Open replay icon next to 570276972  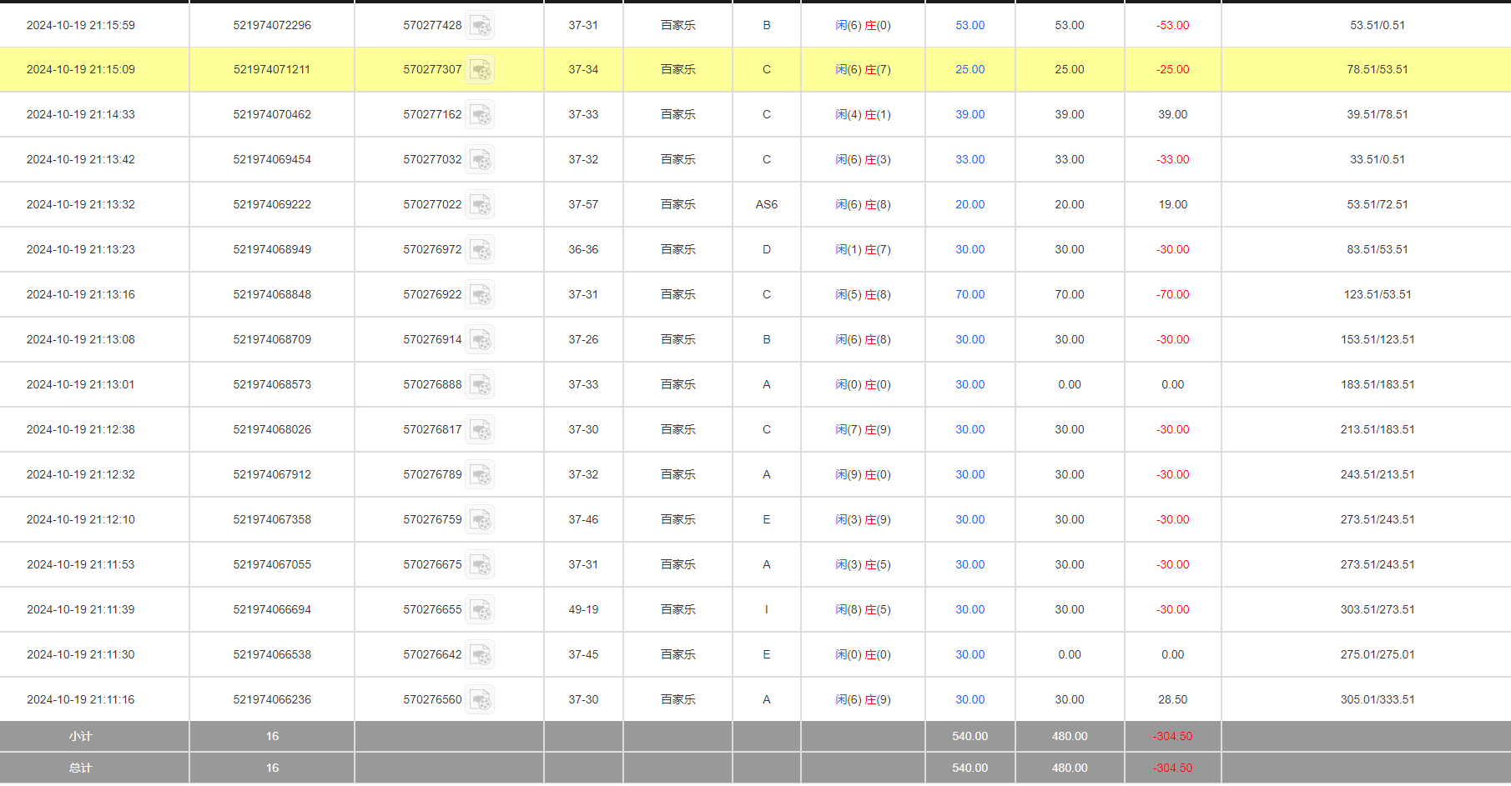(480, 250)
